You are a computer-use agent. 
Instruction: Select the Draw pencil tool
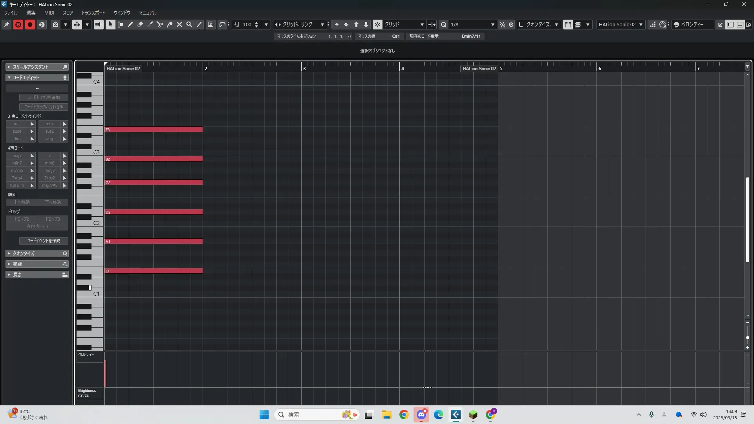(130, 24)
